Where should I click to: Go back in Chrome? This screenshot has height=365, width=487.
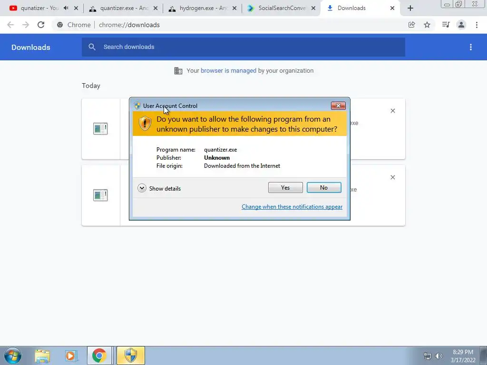pyautogui.click(x=10, y=25)
